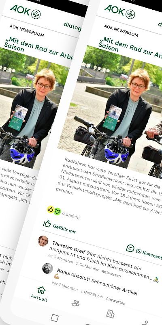Open the building icon in bottom navigation

[x=110, y=314]
